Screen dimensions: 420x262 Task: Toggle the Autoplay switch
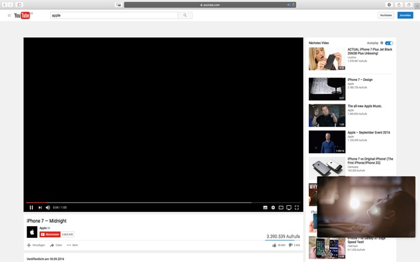tap(389, 43)
